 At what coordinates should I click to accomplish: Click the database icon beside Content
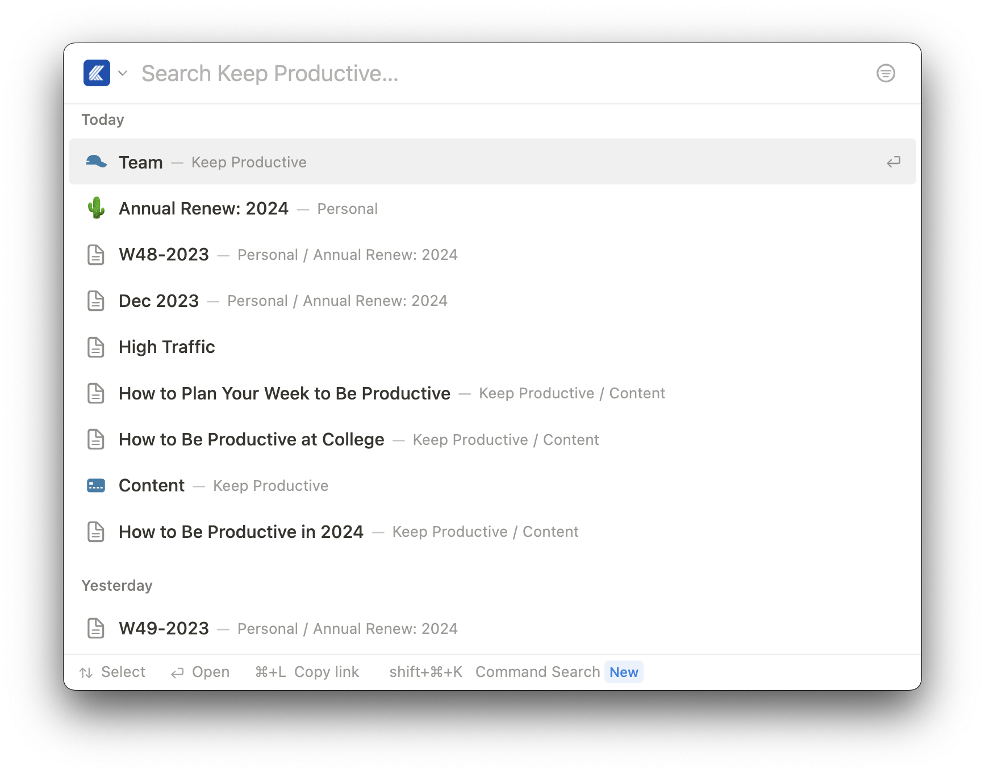coord(96,486)
